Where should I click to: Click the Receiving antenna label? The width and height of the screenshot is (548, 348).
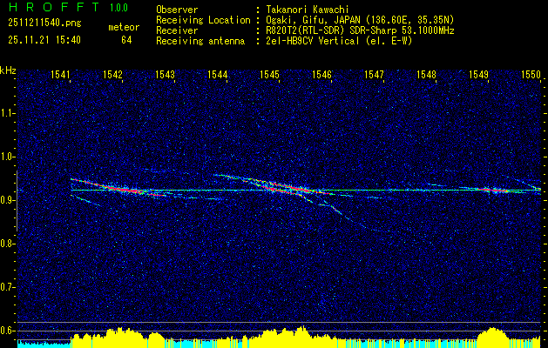pyautogui.click(x=200, y=41)
